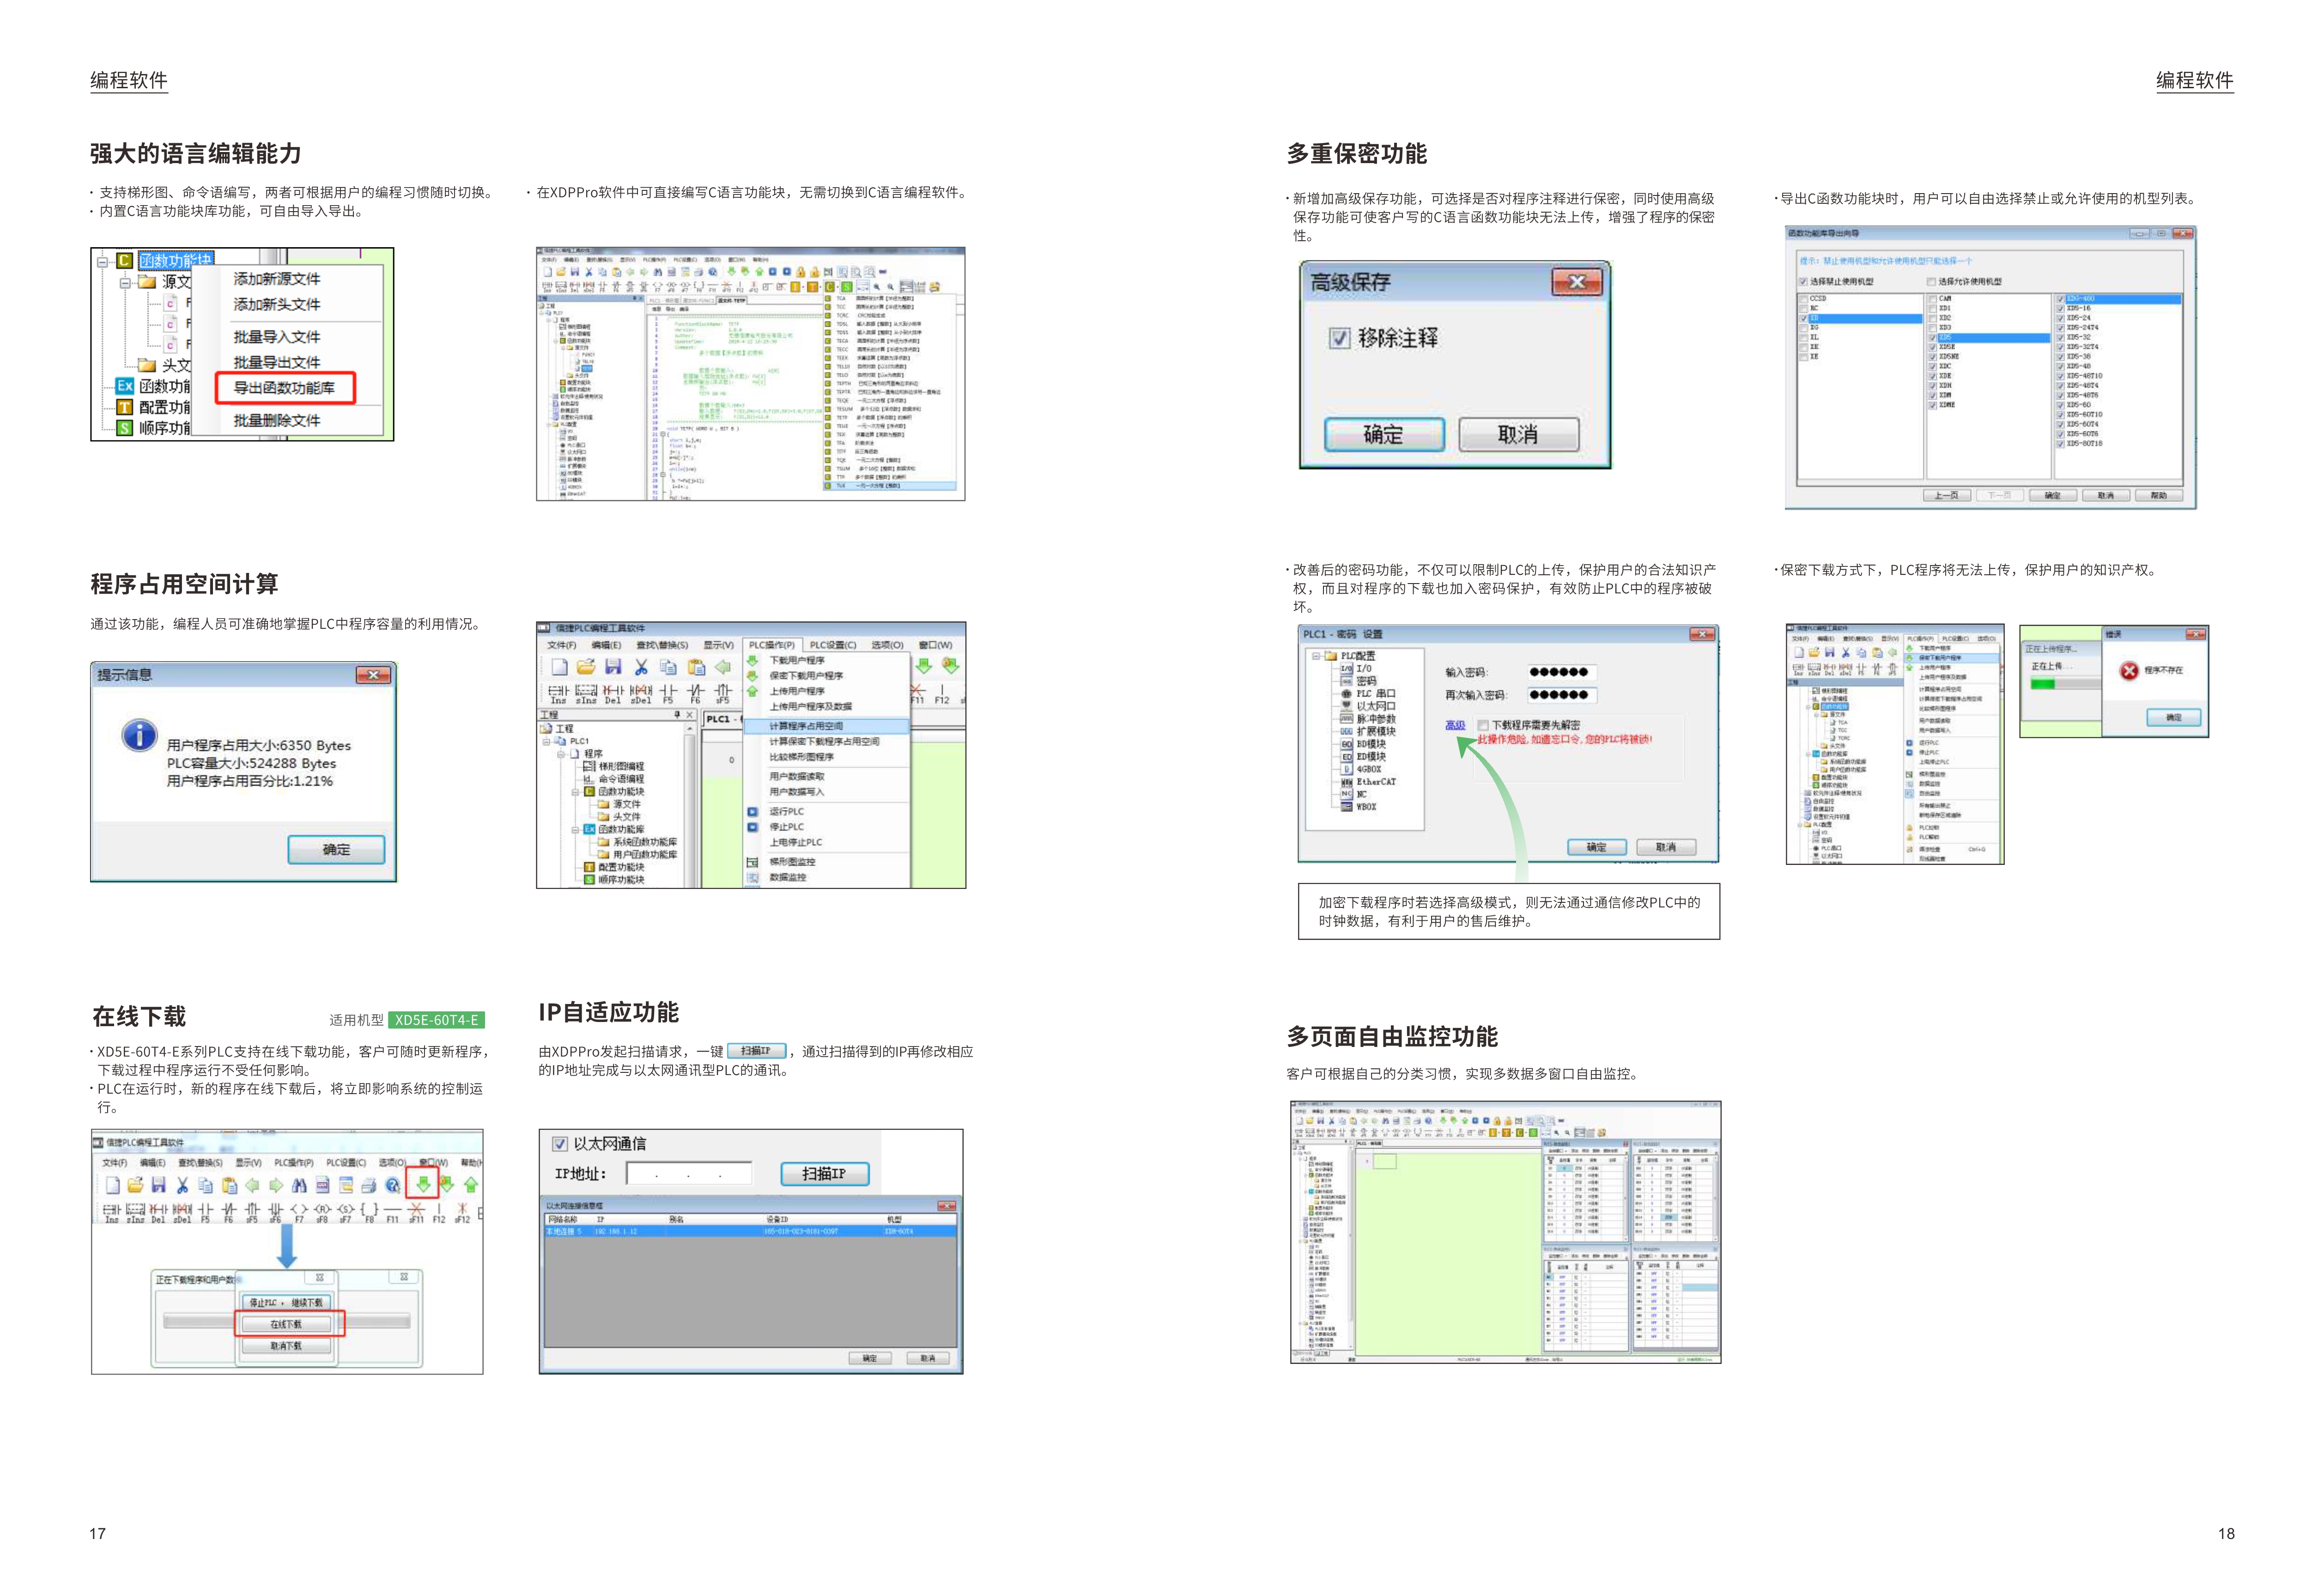Collapse 函数功能库 node in program-space project tree
The width and height of the screenshot is (2324, 1588).
[575, 829]
